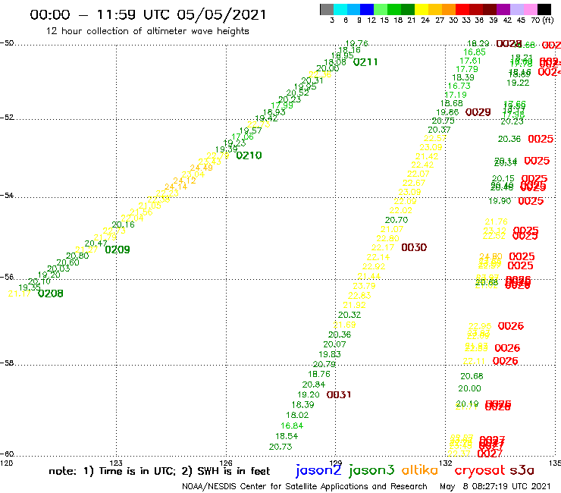Click the cyan swatch in the wave height legend
This screenshot has height=493, width=561.
[x=340, y=9]
